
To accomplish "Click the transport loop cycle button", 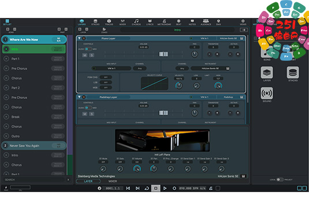I will pos(147,188).
